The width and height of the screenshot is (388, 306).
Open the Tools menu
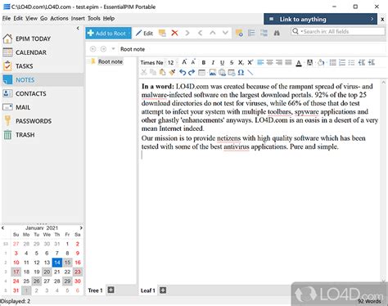click(94, 19)
